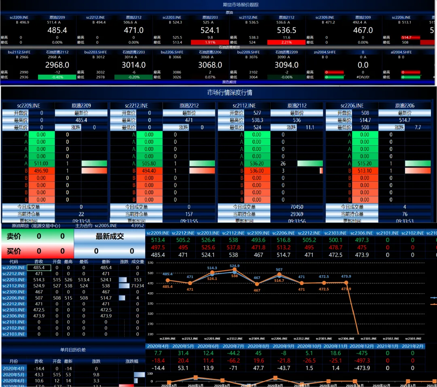Click the 涨跌幅 column header
Image resolution: width=437 pixels, height=387 pixels.
132,361
